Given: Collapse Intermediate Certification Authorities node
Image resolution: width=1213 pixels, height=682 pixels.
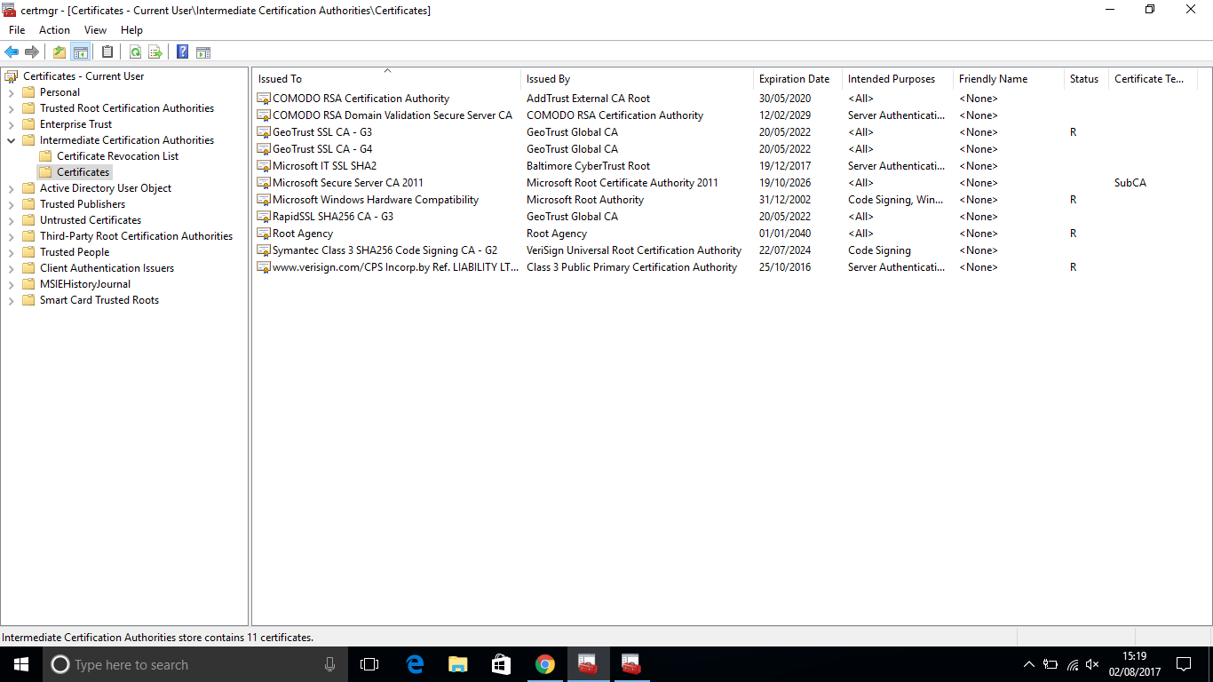Looking at the screenshot, I should (11, 140).
